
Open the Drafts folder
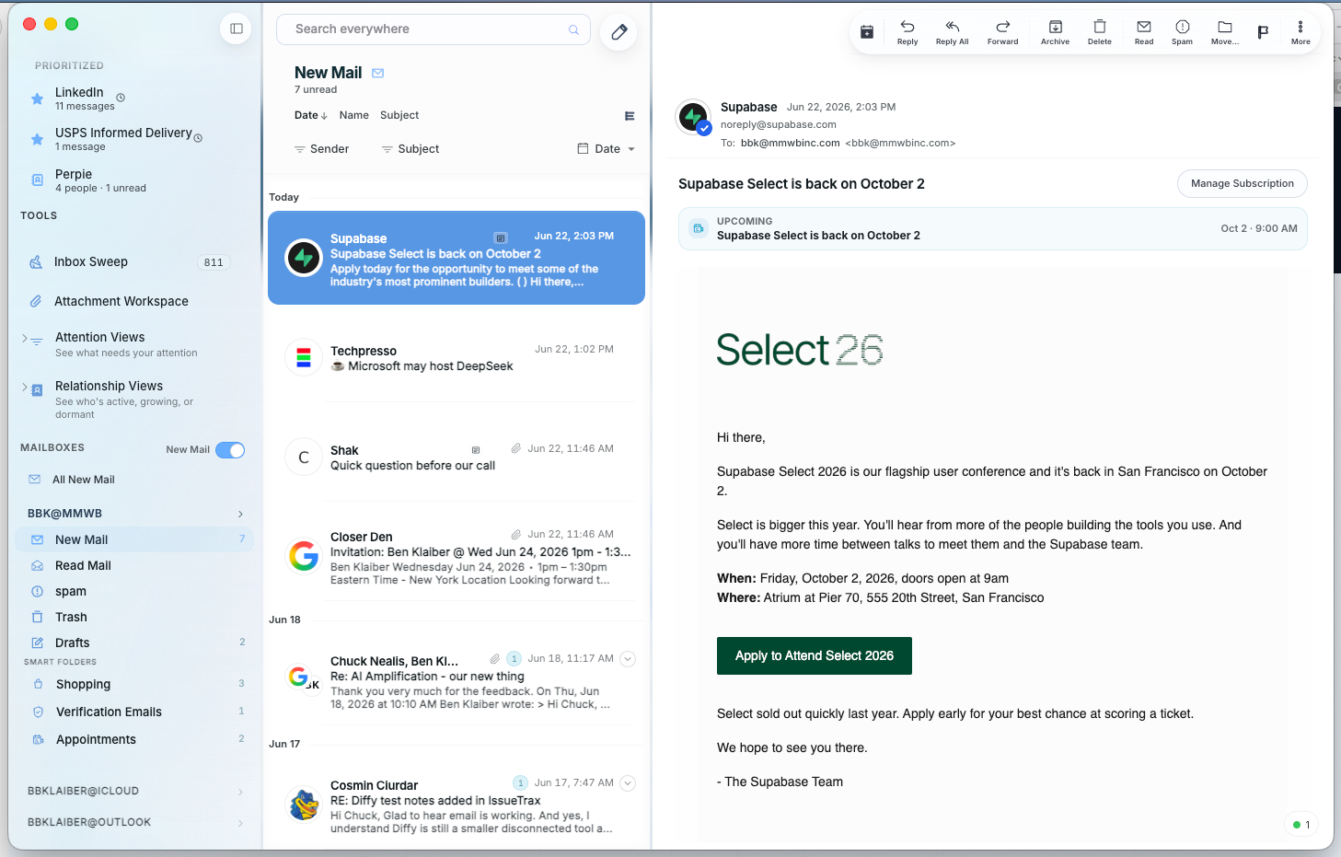click(x=135, y=643)
